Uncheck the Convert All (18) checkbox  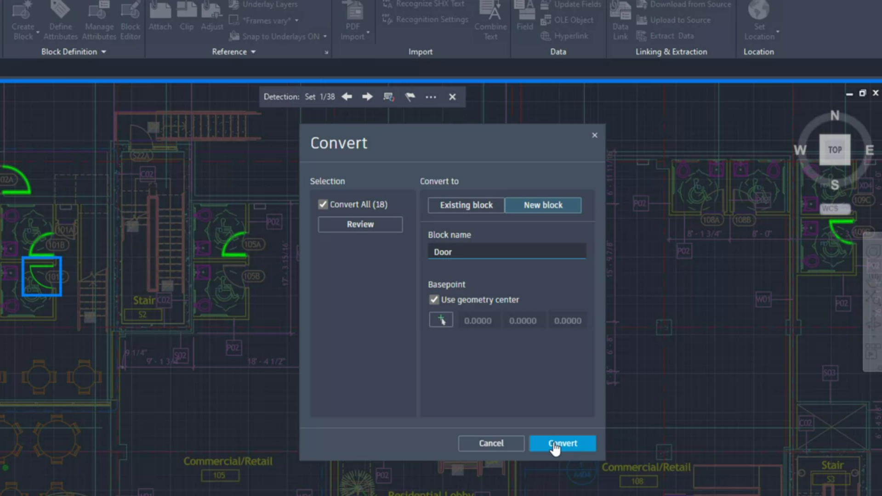pyautogui.click(x=323, y=204)
